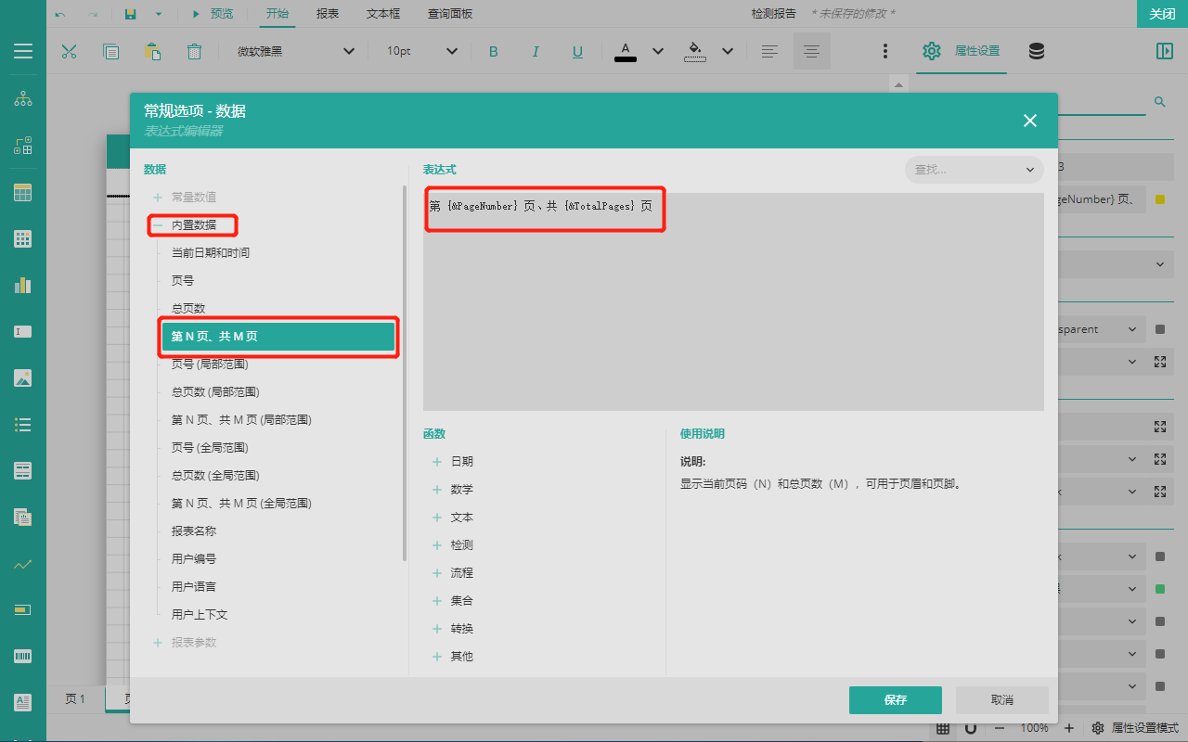Click the Paste clipboard icon
The height and width of the screenshot is (742, 1188).
tap(152, 51)
